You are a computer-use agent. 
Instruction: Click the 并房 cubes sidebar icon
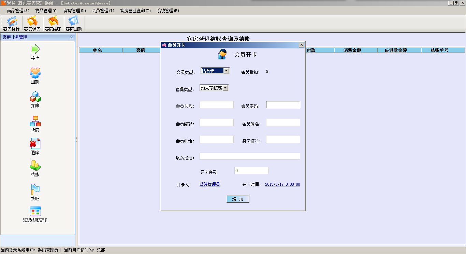click(x=35, y=97)
